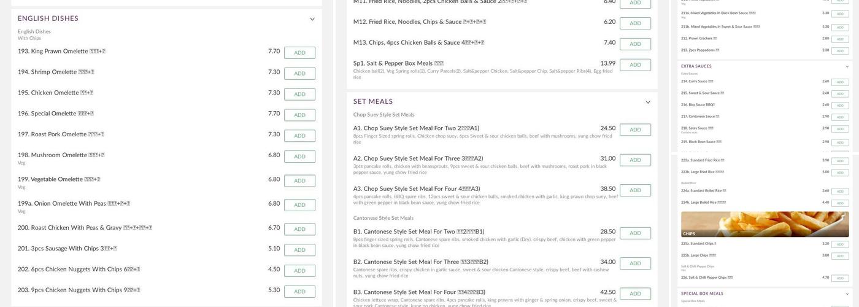Add M13 Chips, 4pcs Chicken Balls & Sauce
This screenshot has height=307, width=859.
[635, 44]
